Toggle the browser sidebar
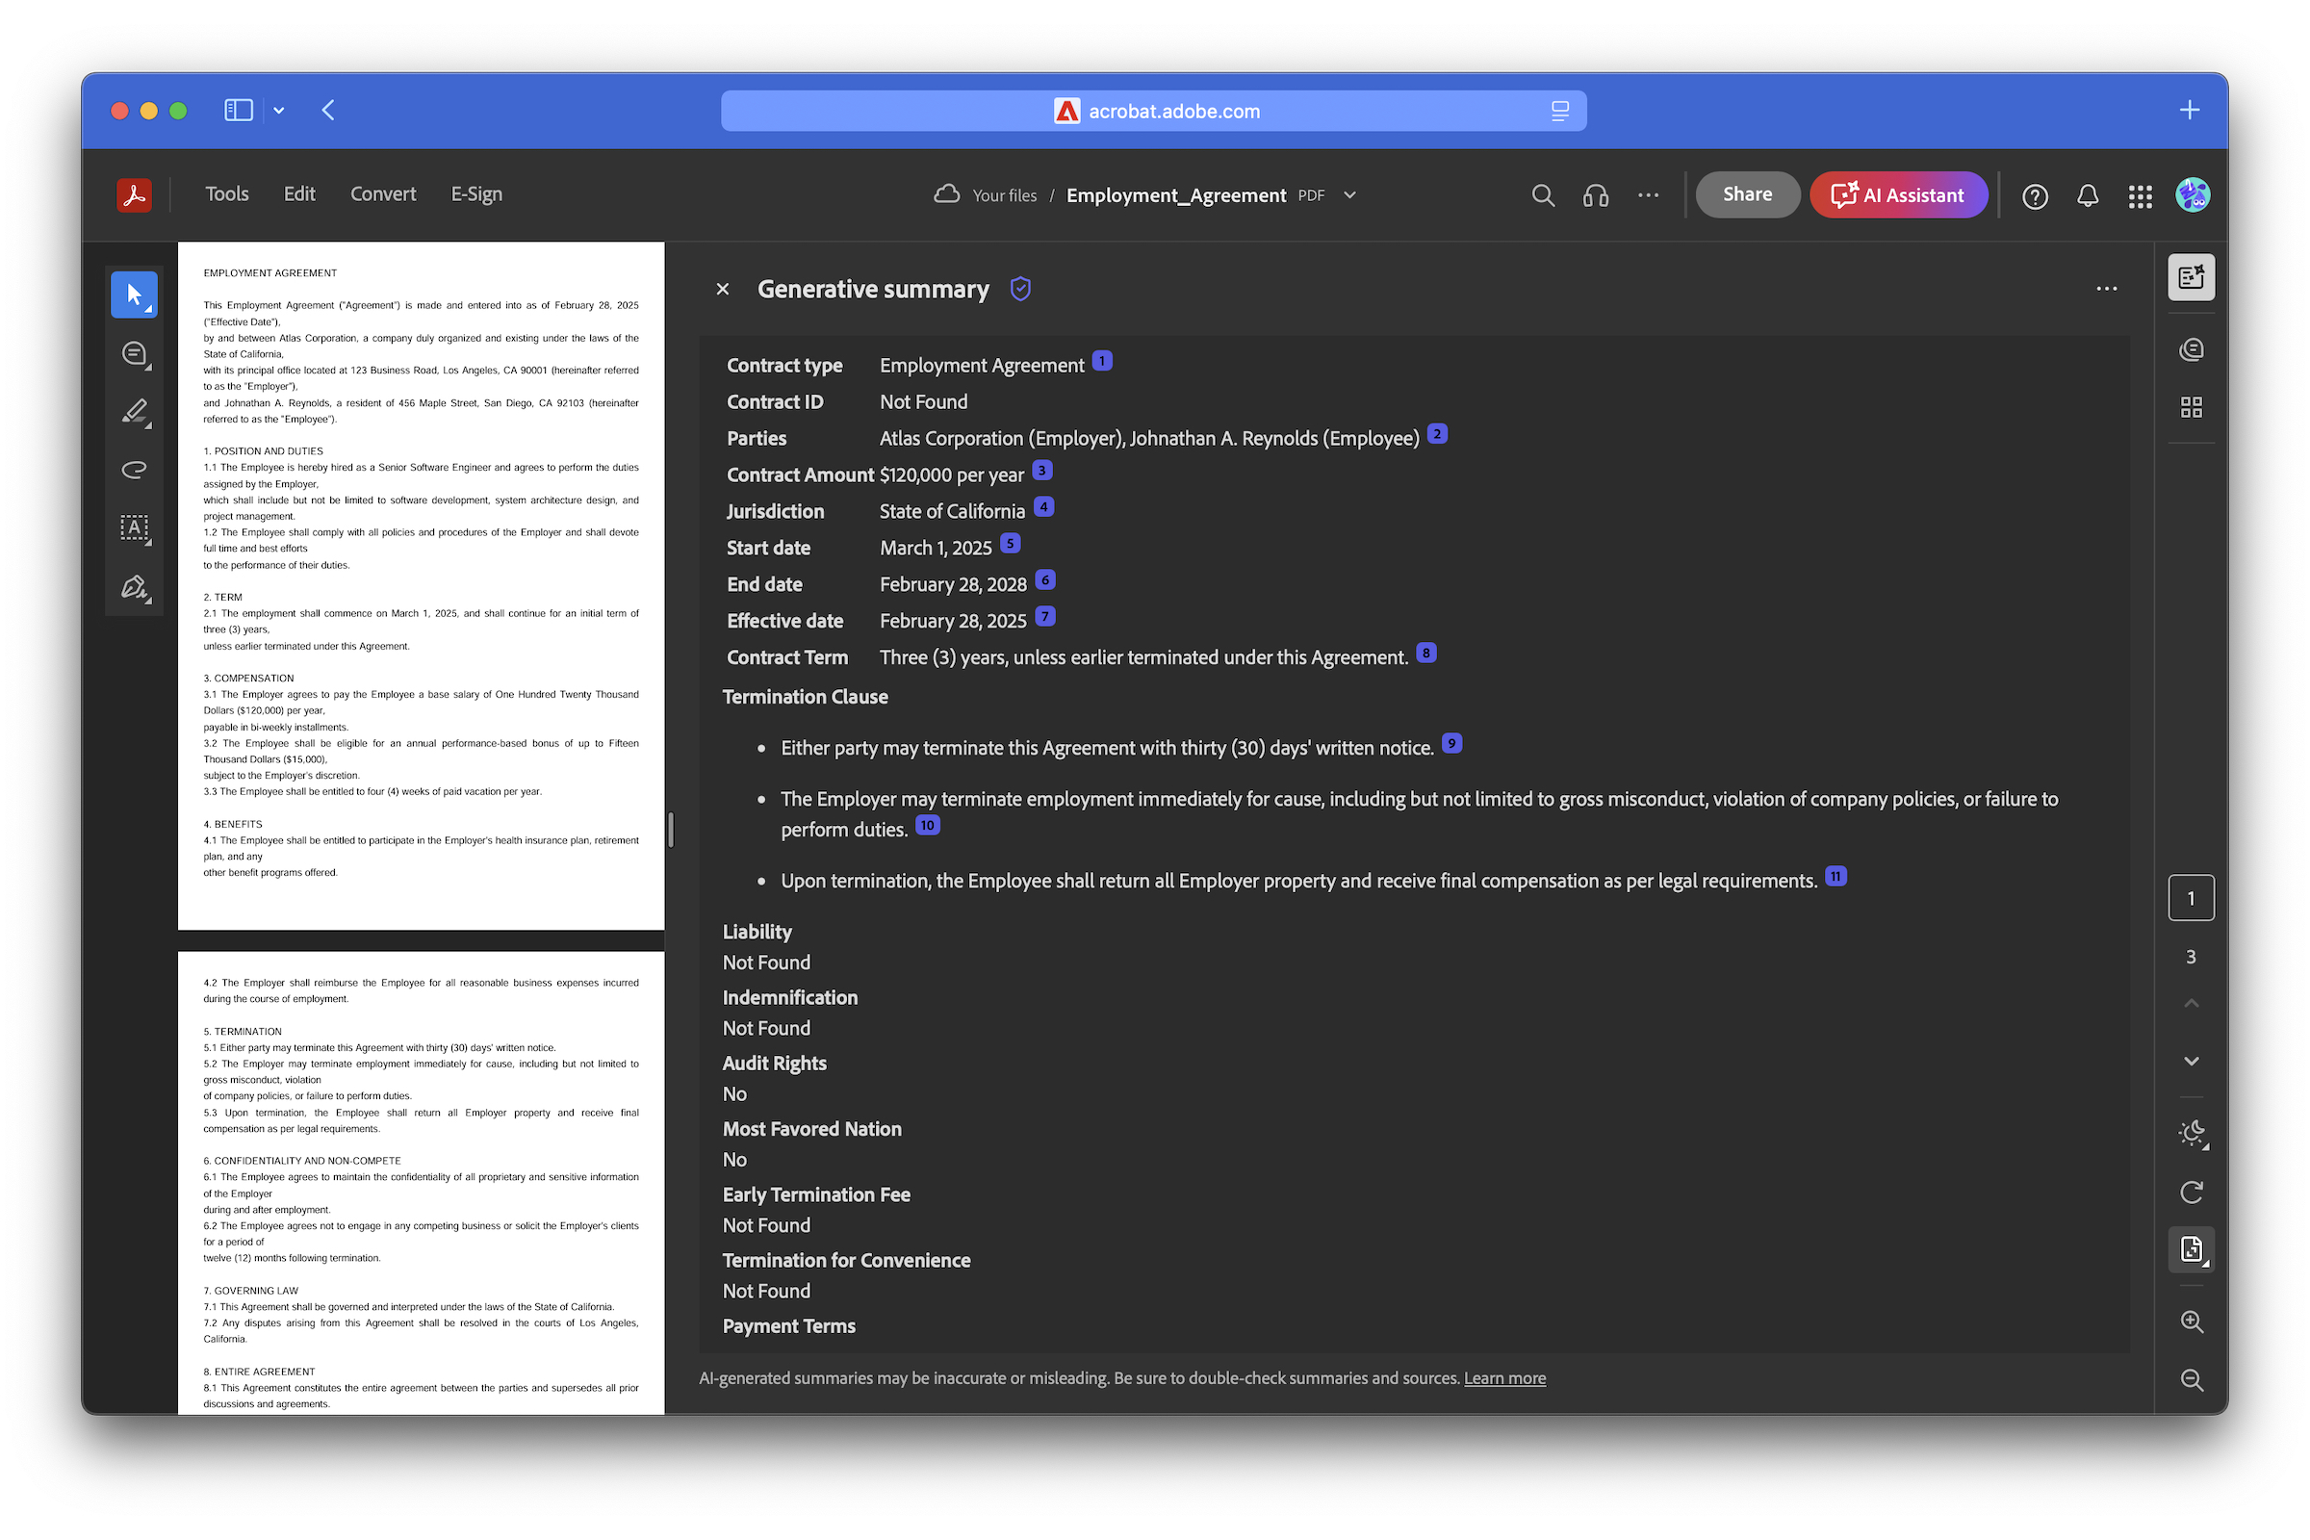2310x1540 pixels. [238, 110]
